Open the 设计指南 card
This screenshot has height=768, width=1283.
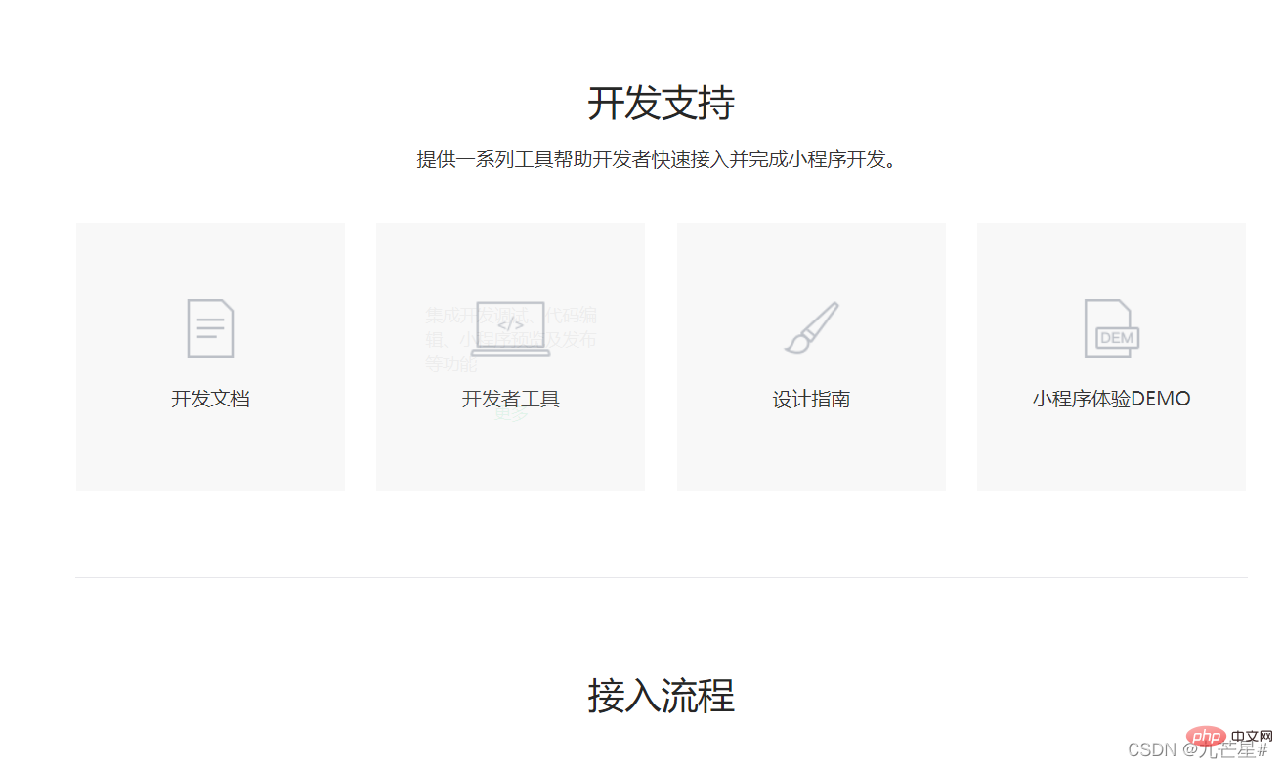coord(811,357)
